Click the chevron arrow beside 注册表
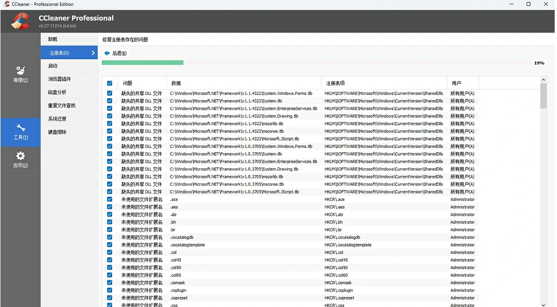557x307 pixels. (x=93, y=53)
